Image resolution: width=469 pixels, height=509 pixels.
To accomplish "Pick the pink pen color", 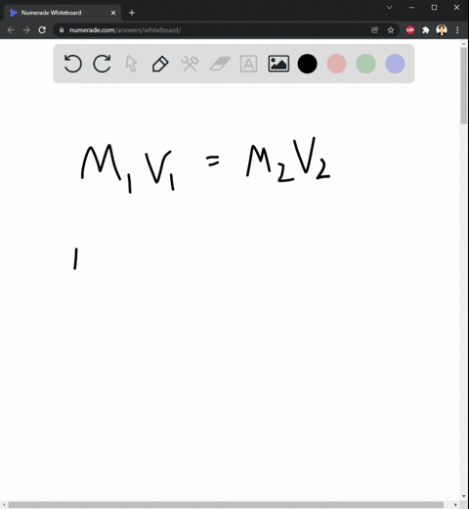I will 336,64.
